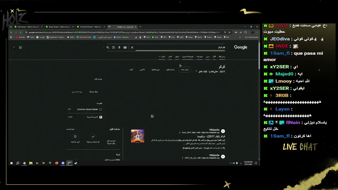Click the address bar URL
The width and height of the screenshot is (338, 190).
(x=124, y=32)
